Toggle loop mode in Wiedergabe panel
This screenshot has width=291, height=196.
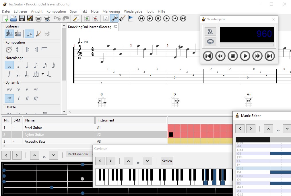pyautogui.click(x=210, y=42)
